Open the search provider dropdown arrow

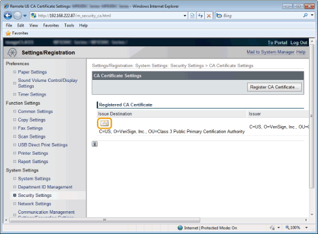[x=312, y=15]
